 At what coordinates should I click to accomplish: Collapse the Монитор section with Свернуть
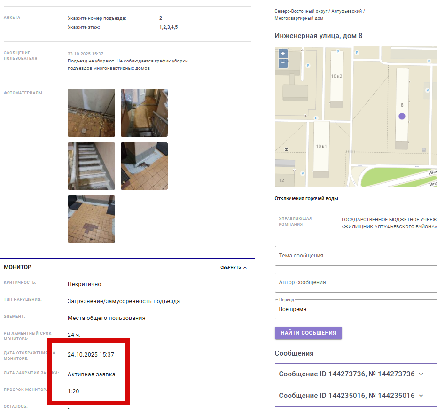point(233,267)
